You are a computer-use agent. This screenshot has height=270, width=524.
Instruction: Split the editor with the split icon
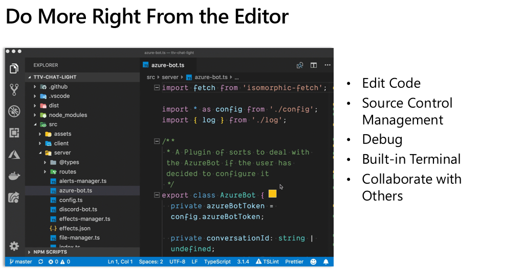pos(314,65)
